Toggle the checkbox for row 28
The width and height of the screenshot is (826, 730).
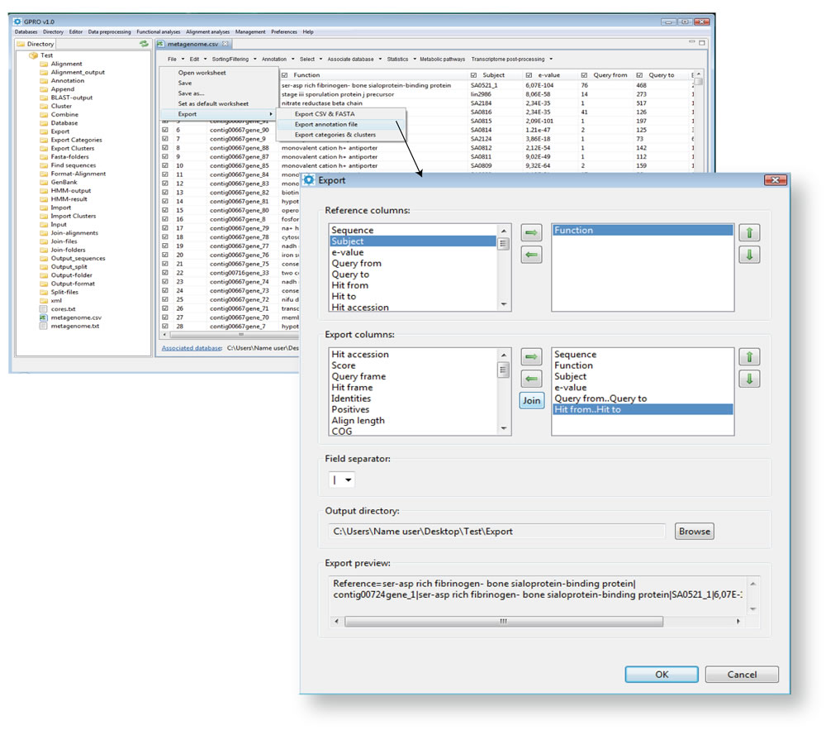coord(165,327)
